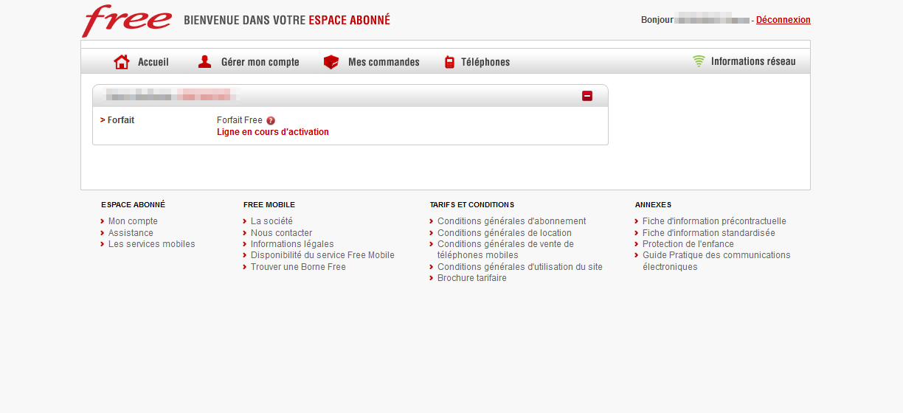Click the Ligne en cours d'activation status
903x413 pixels.
pyautogui.click(x=273, y=132)
